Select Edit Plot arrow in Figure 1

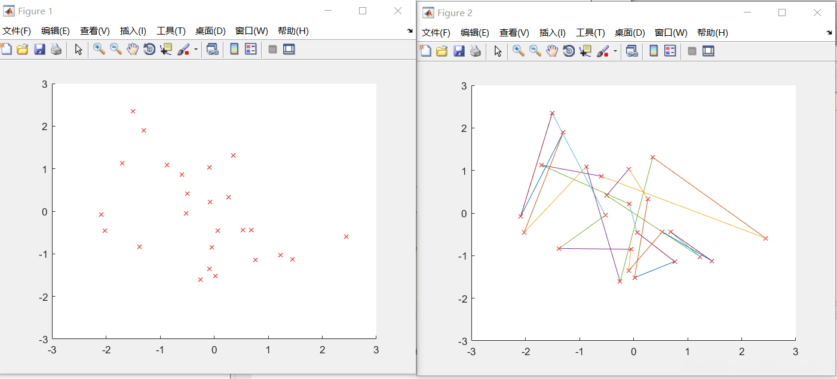coord(78,50)
